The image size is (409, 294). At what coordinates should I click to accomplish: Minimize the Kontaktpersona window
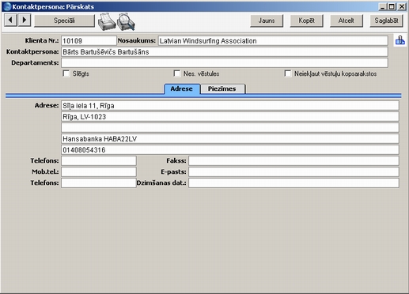tap(382, 6)
